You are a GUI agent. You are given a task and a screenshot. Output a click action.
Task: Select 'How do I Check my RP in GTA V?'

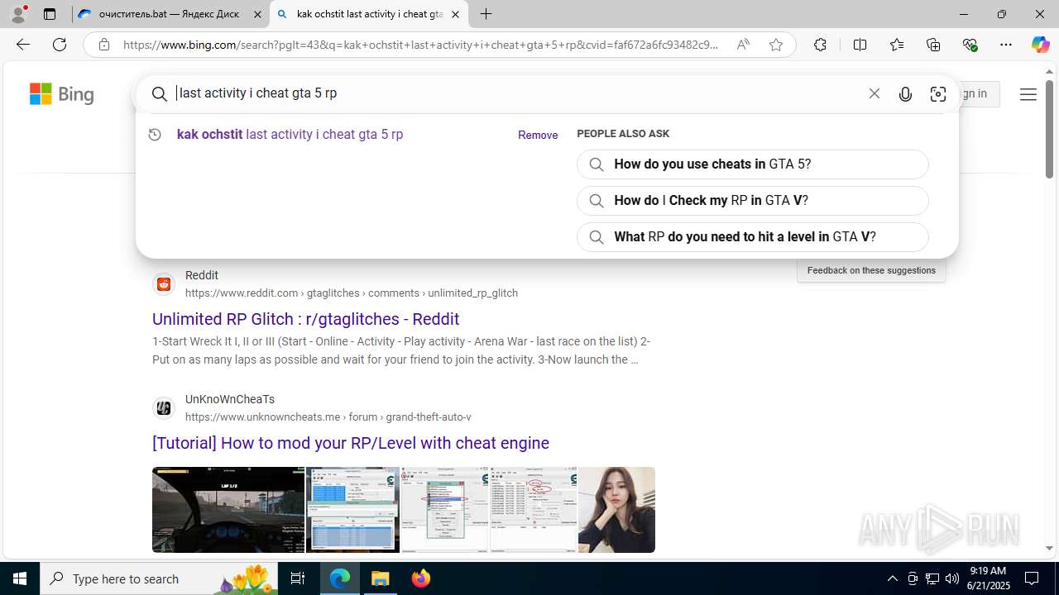point(753,200)
